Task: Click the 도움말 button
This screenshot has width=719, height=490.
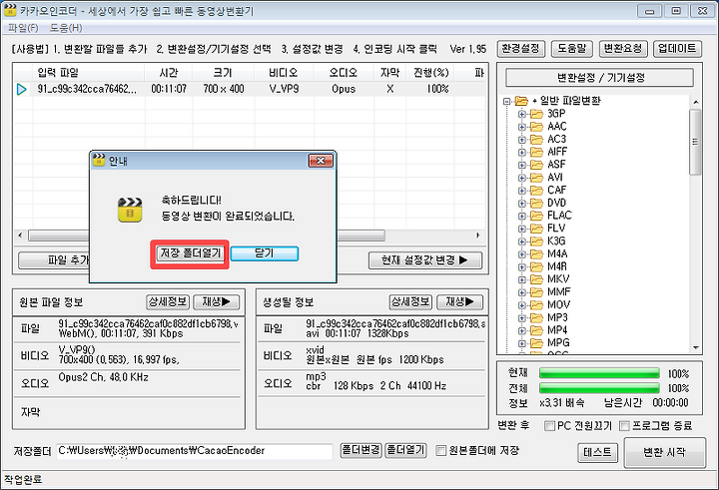Action: coord(572,49)
